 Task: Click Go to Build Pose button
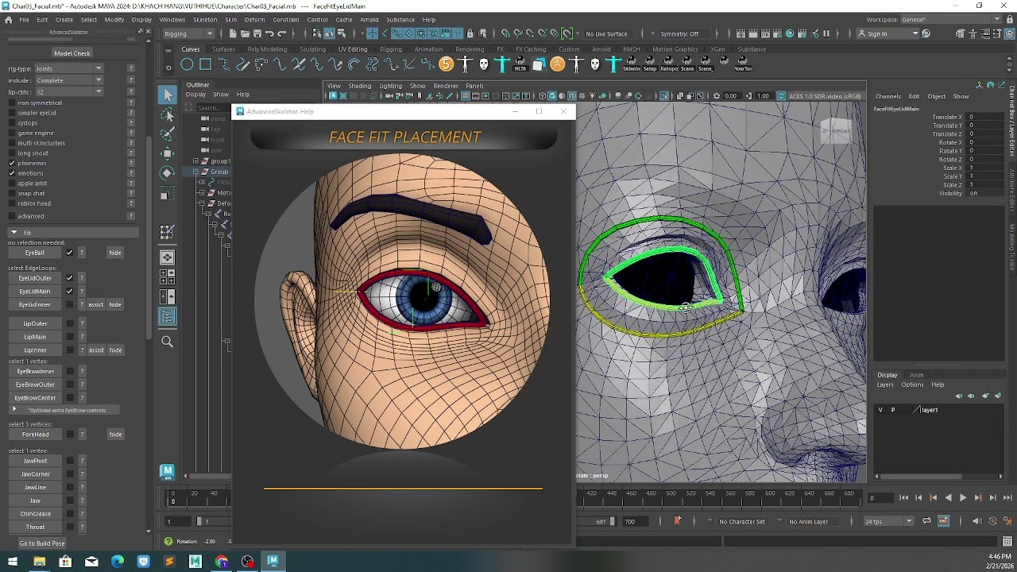42,543
